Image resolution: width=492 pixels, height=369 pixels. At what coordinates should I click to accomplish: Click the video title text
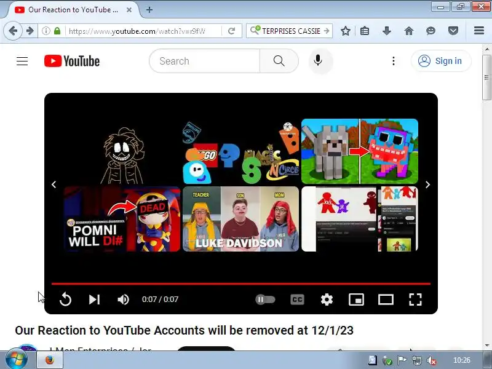(184, 330)
